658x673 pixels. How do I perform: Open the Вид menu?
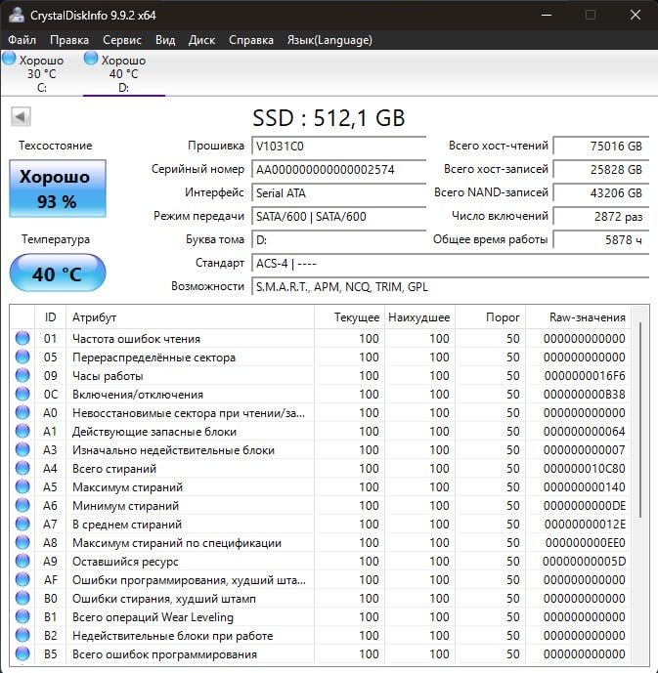(165, 40)
